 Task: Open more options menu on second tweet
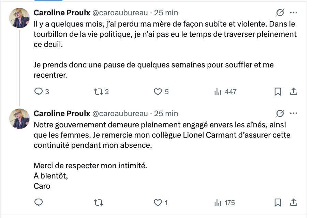tap(293, 113)
